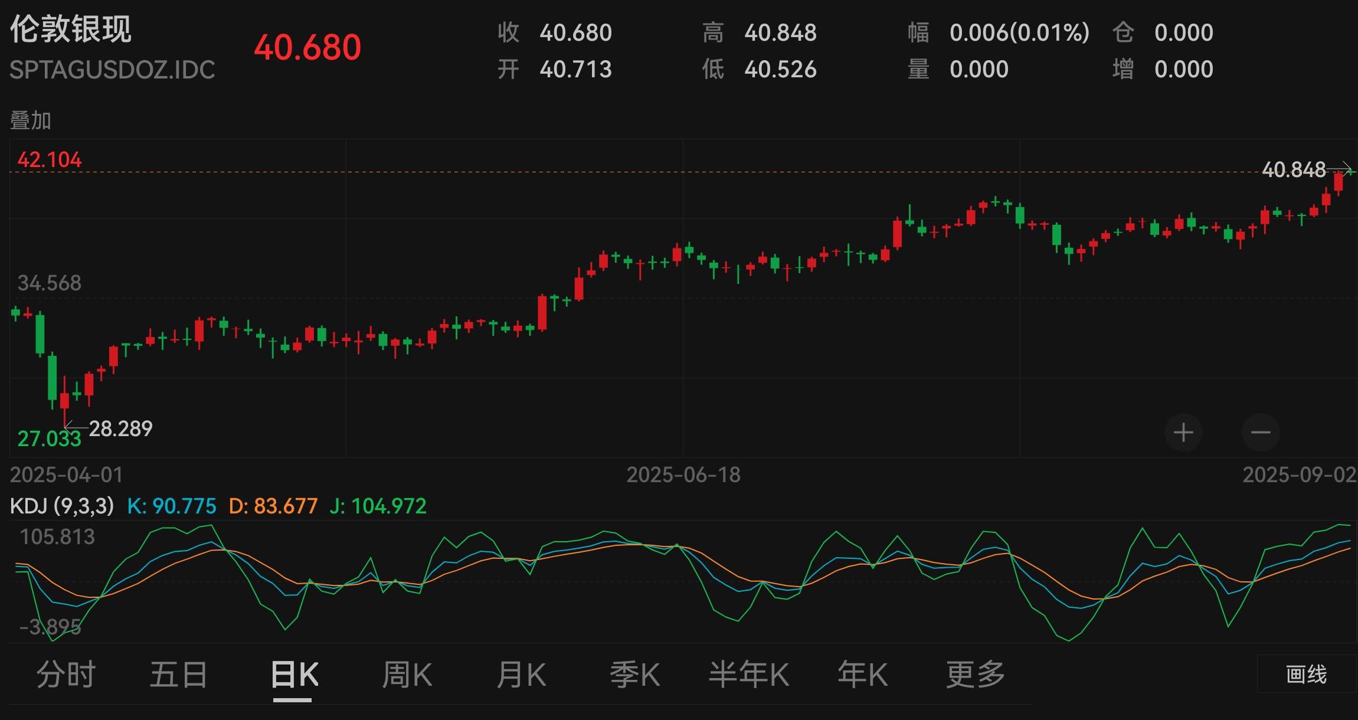The height and width of the screenshot is (720, 1358).
Task: Switch to the 分时 tab
Action: tap(66, 675)
